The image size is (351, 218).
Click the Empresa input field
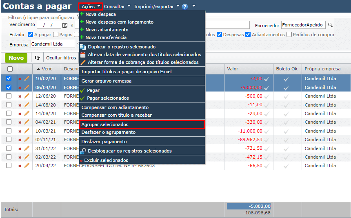pyautogui.click(x=53, y=44)
